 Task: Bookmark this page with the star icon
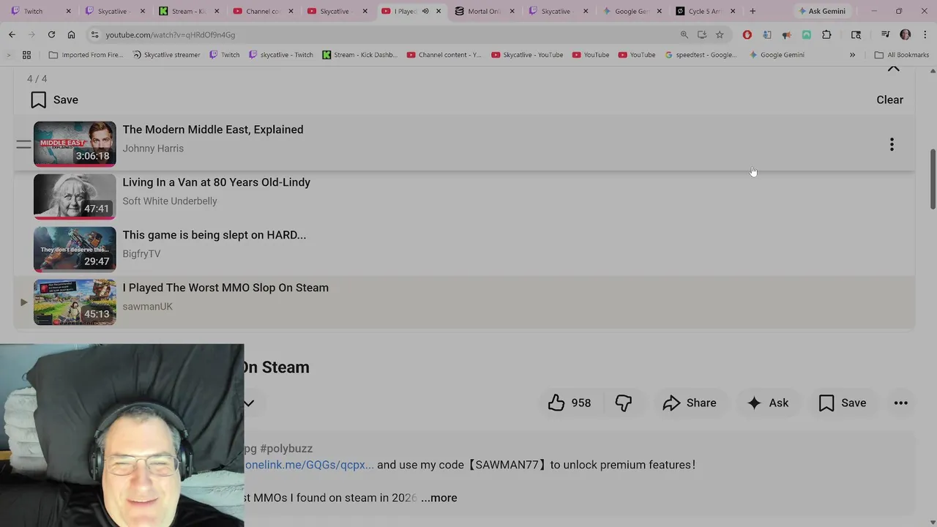click(720, 34)
